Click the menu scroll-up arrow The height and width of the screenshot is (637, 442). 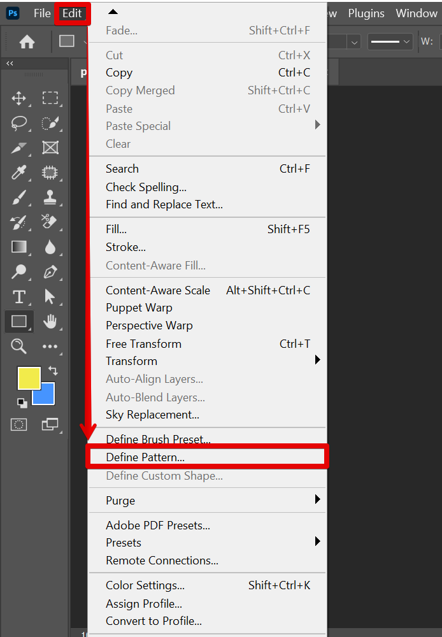pyautogui.click(x=113, y=11)
